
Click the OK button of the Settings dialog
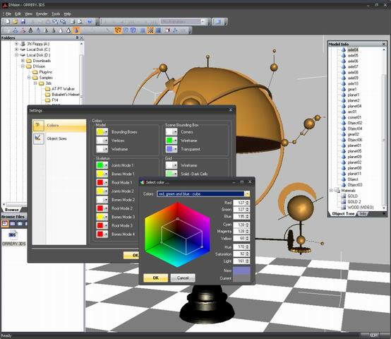tap(131, 256)
